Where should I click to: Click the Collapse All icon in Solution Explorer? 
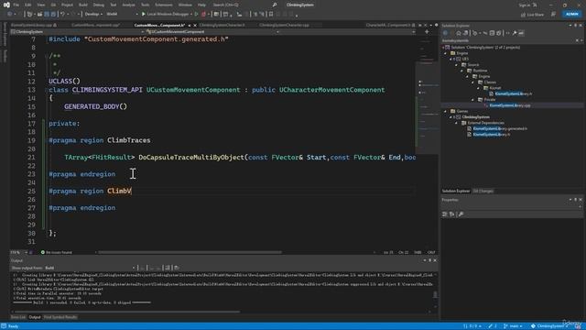(492, 33)
